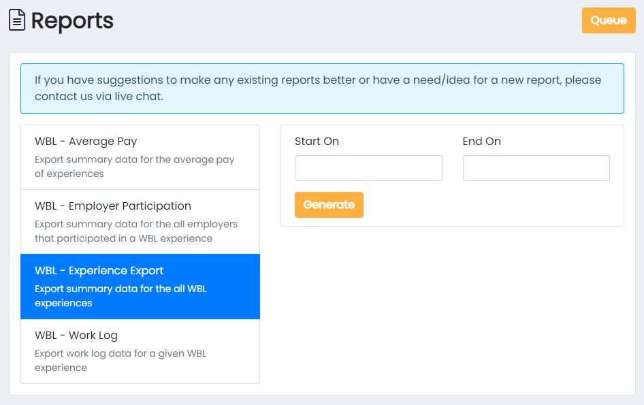This screenshot has width=644, height=405.
Task: Click the Start On date field
Action: coord(368,168)
